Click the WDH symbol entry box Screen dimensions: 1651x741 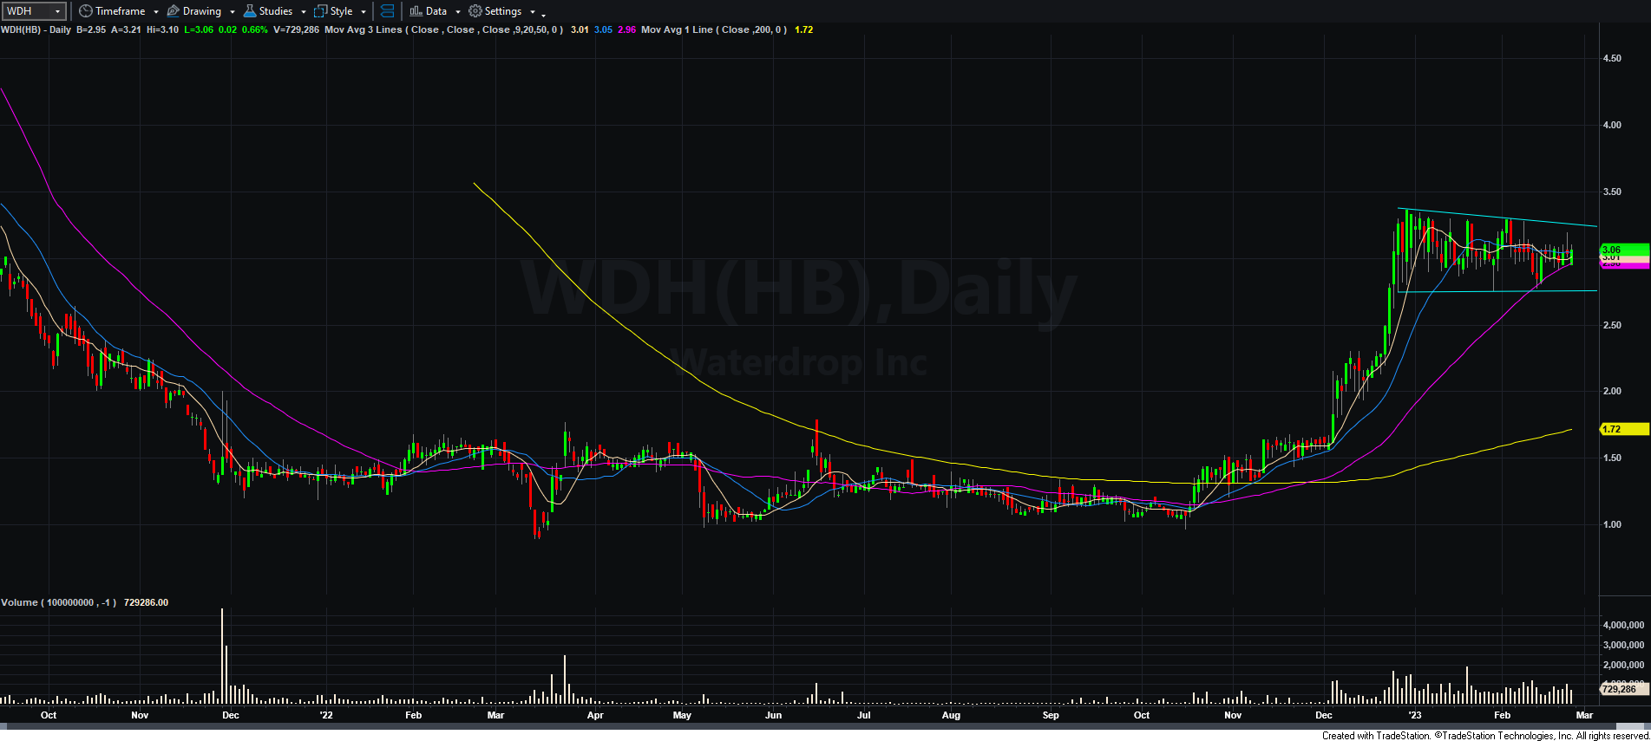(35, 11)
